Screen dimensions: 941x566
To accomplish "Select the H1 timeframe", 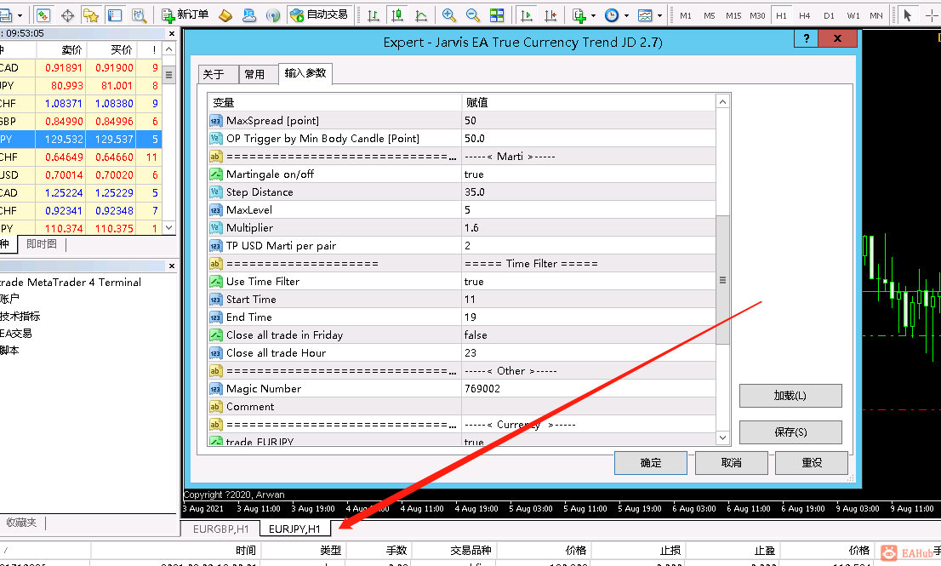I will click(781, 15).
